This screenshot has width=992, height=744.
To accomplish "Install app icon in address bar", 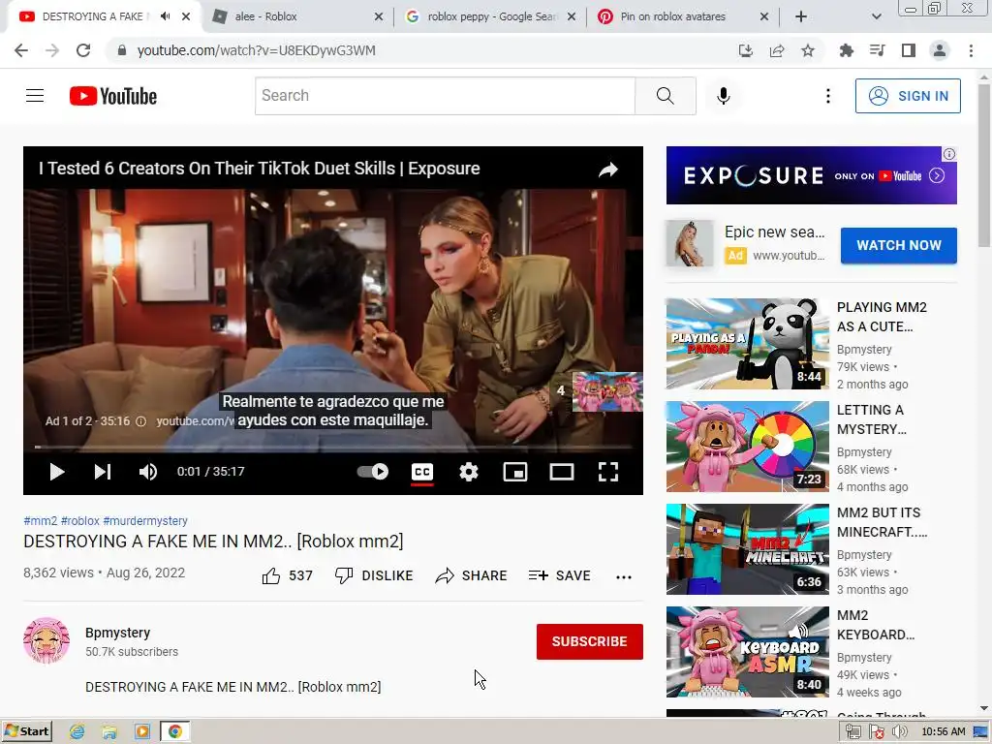I will (746, 50).
